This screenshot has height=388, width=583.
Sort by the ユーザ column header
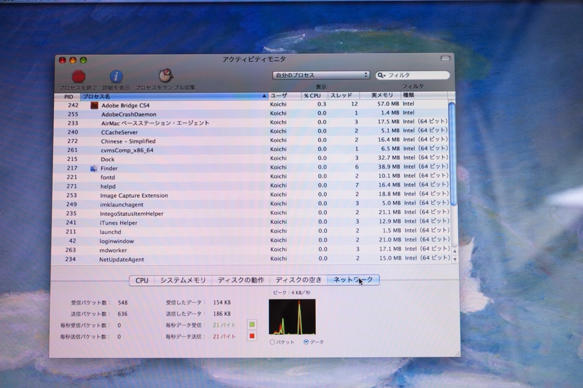tap(285, 95)
